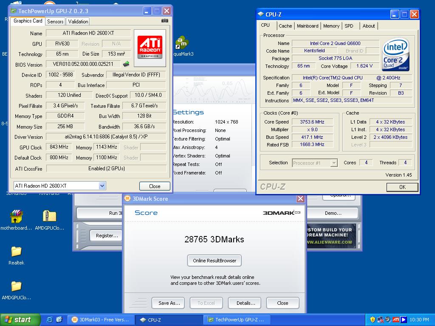Image resolution: width=435 pixels, height=326 pixels.
Task: Open the Processor #1 selection dropdown
Action: click(334, 163)
